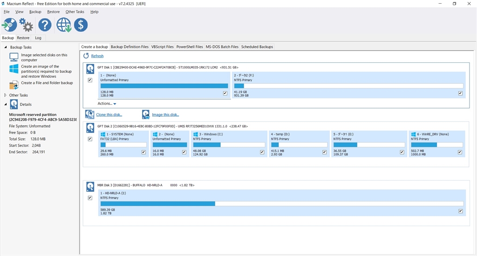The width and height of the screenshot is (477, 256).
Task: Switch to the Log tab
Action: (38, 38)
